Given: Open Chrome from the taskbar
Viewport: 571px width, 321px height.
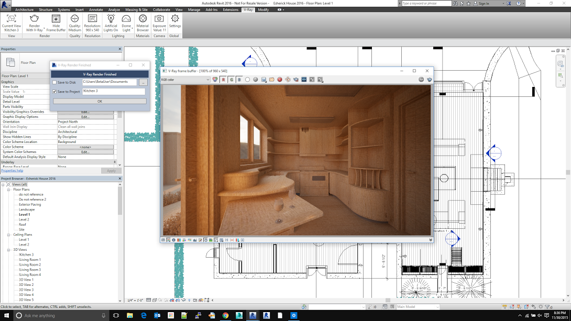Looking at the screenshot, I should pyautogui.click(x=225, y=315).
